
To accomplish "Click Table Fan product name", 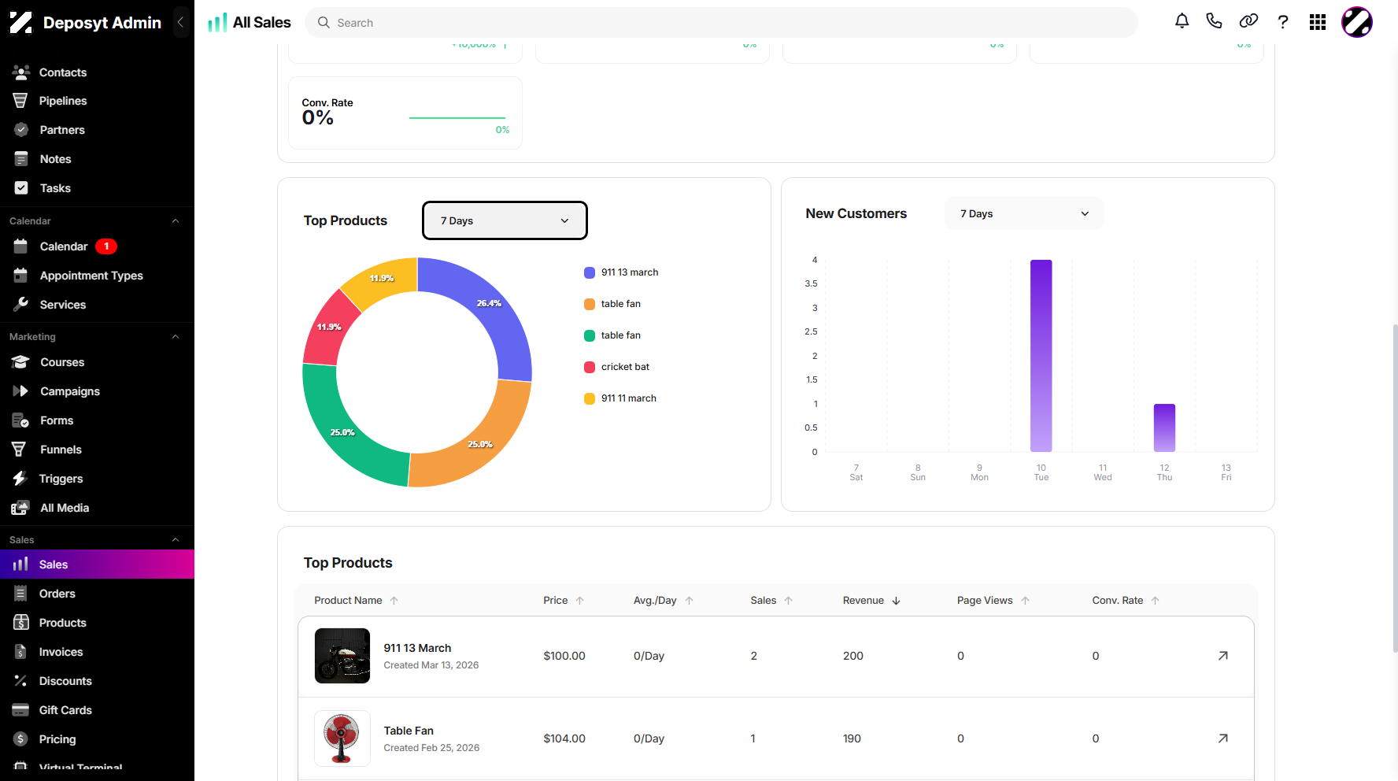I will coord(409,731).
